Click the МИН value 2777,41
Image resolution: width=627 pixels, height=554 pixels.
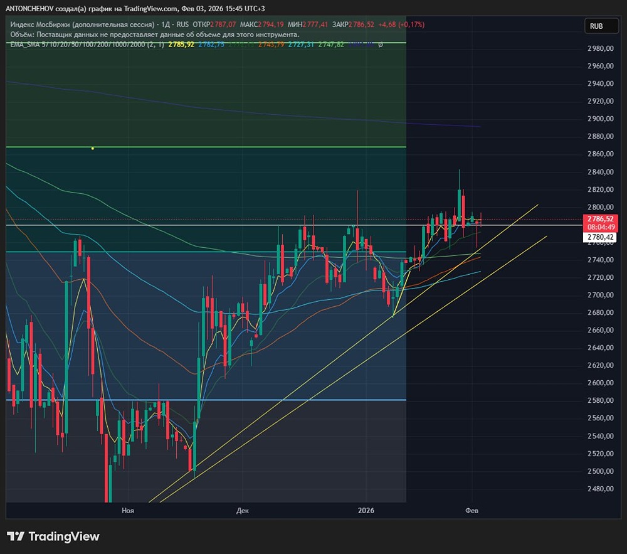[x=315, y=24]
